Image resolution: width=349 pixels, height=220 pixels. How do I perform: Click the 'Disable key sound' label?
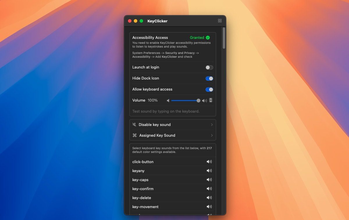[x=155, y=125]
